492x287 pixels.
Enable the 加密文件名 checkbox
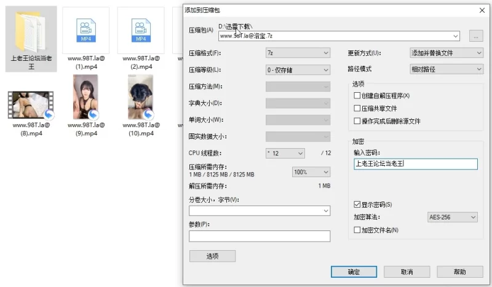(357, 230)
